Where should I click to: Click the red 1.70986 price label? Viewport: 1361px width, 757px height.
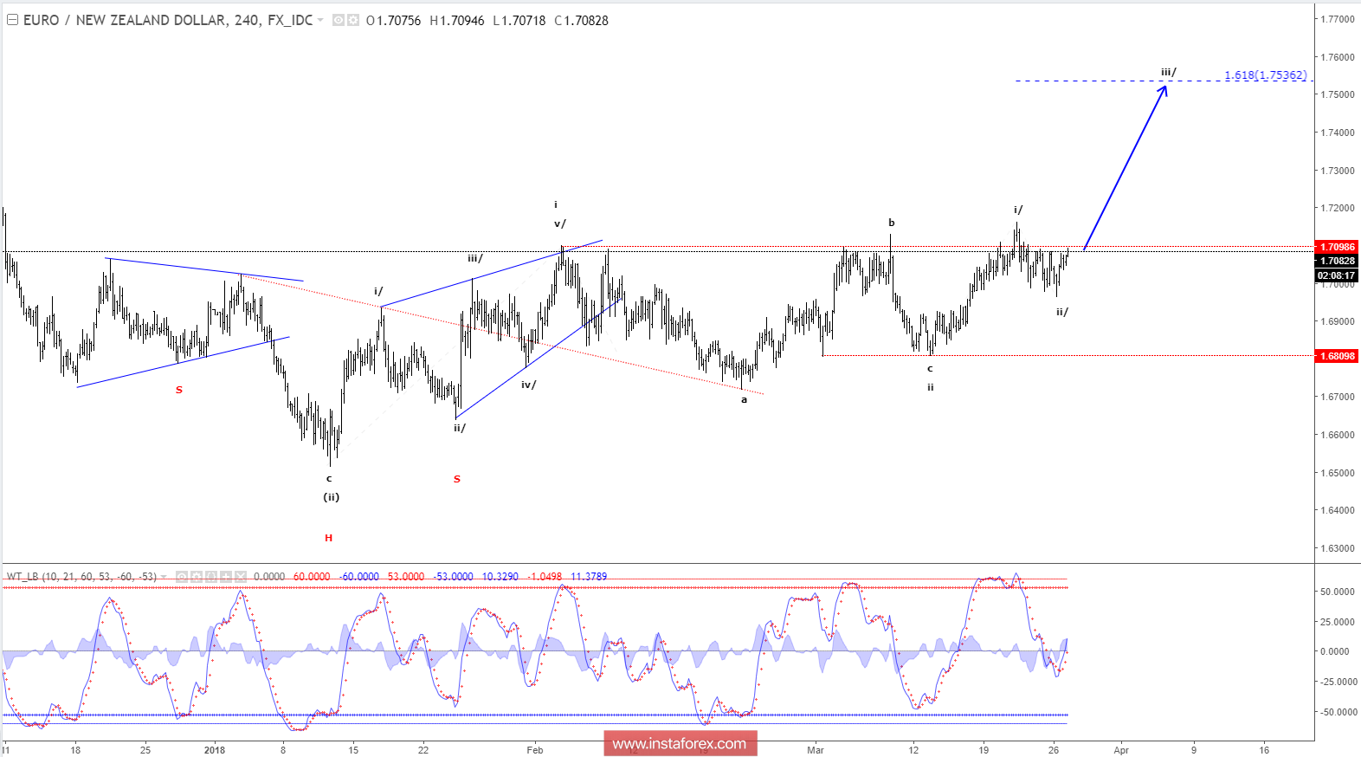pyautogui.click(x=1337, y=247)
